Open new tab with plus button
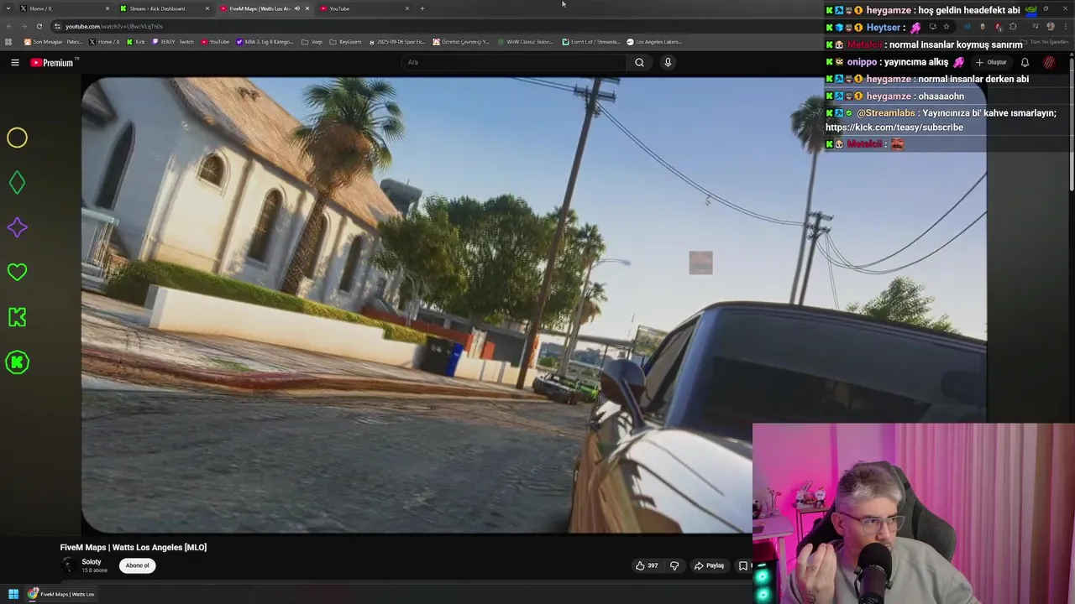The image size is (1075, 604). tap(422, 8)
